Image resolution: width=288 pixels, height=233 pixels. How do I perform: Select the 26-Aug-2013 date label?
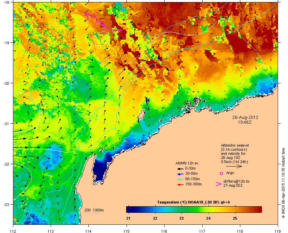[245, 117]
